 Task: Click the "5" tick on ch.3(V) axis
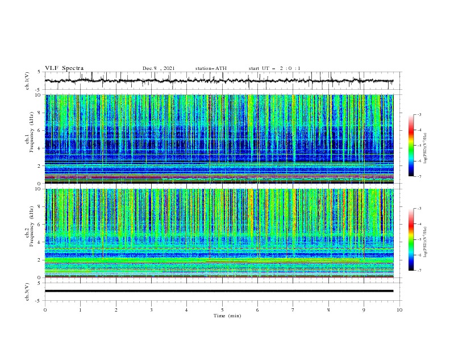[x=39, y=283]
